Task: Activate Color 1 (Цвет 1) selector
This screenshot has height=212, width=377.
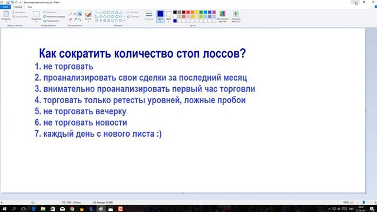Action: click(x=160, y=16)
